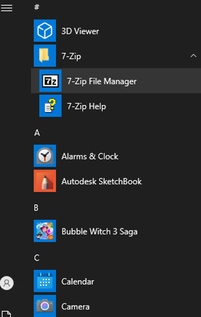This screenshot has width=201, height=317.
Task: Click the Alarms & Clock text label
Action: [90, 157]
